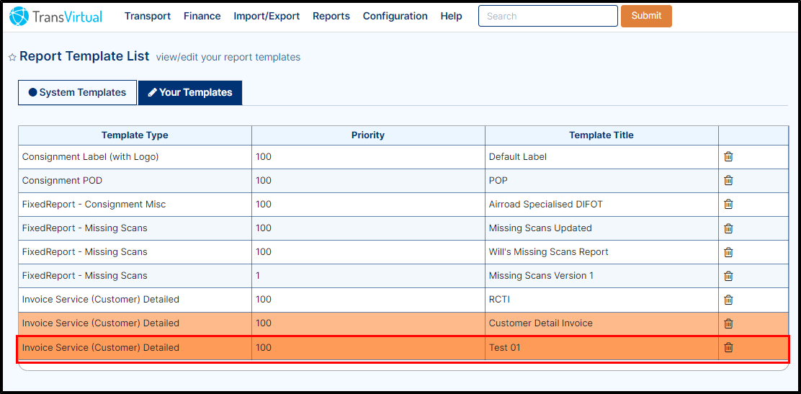Switch to the System Templates tab
This screenshot has width=801, height=394.
point(77,92)
